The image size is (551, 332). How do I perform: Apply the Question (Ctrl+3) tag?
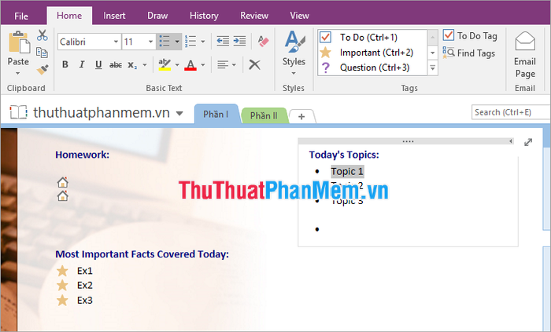372,67
